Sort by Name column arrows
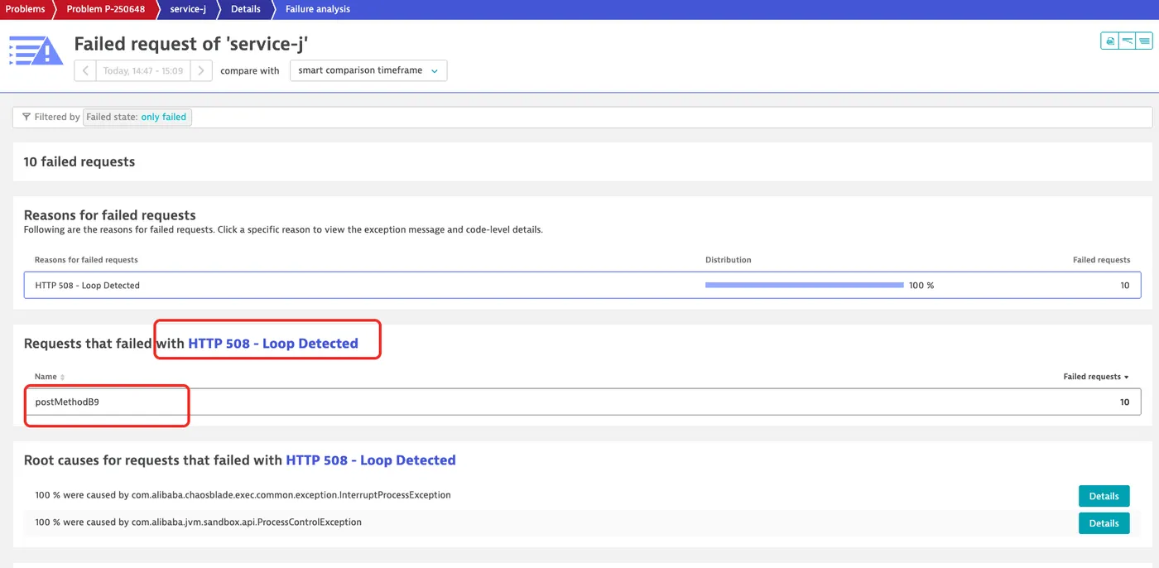The width and height of the screenshot is (1159, 568). (62, 378)
